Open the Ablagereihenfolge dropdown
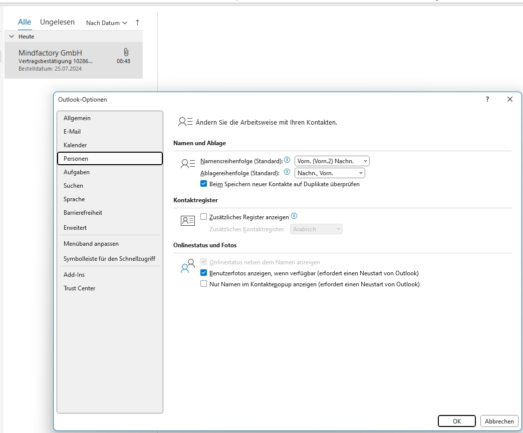 pos(330,173)
